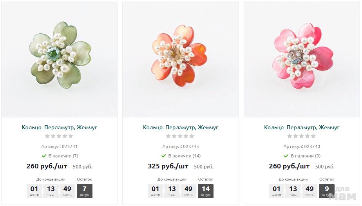Click the 325 руб./шт price
Screen dimensions: 362x206
point(168,166)
